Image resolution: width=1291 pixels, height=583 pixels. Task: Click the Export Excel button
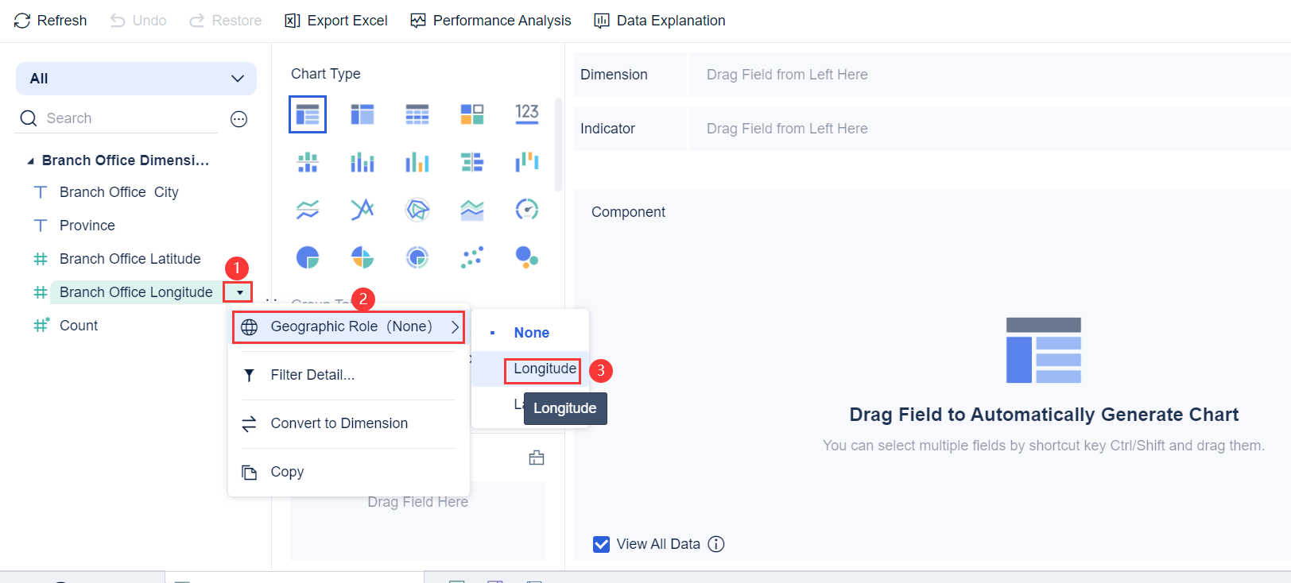(x=335, y=20)
